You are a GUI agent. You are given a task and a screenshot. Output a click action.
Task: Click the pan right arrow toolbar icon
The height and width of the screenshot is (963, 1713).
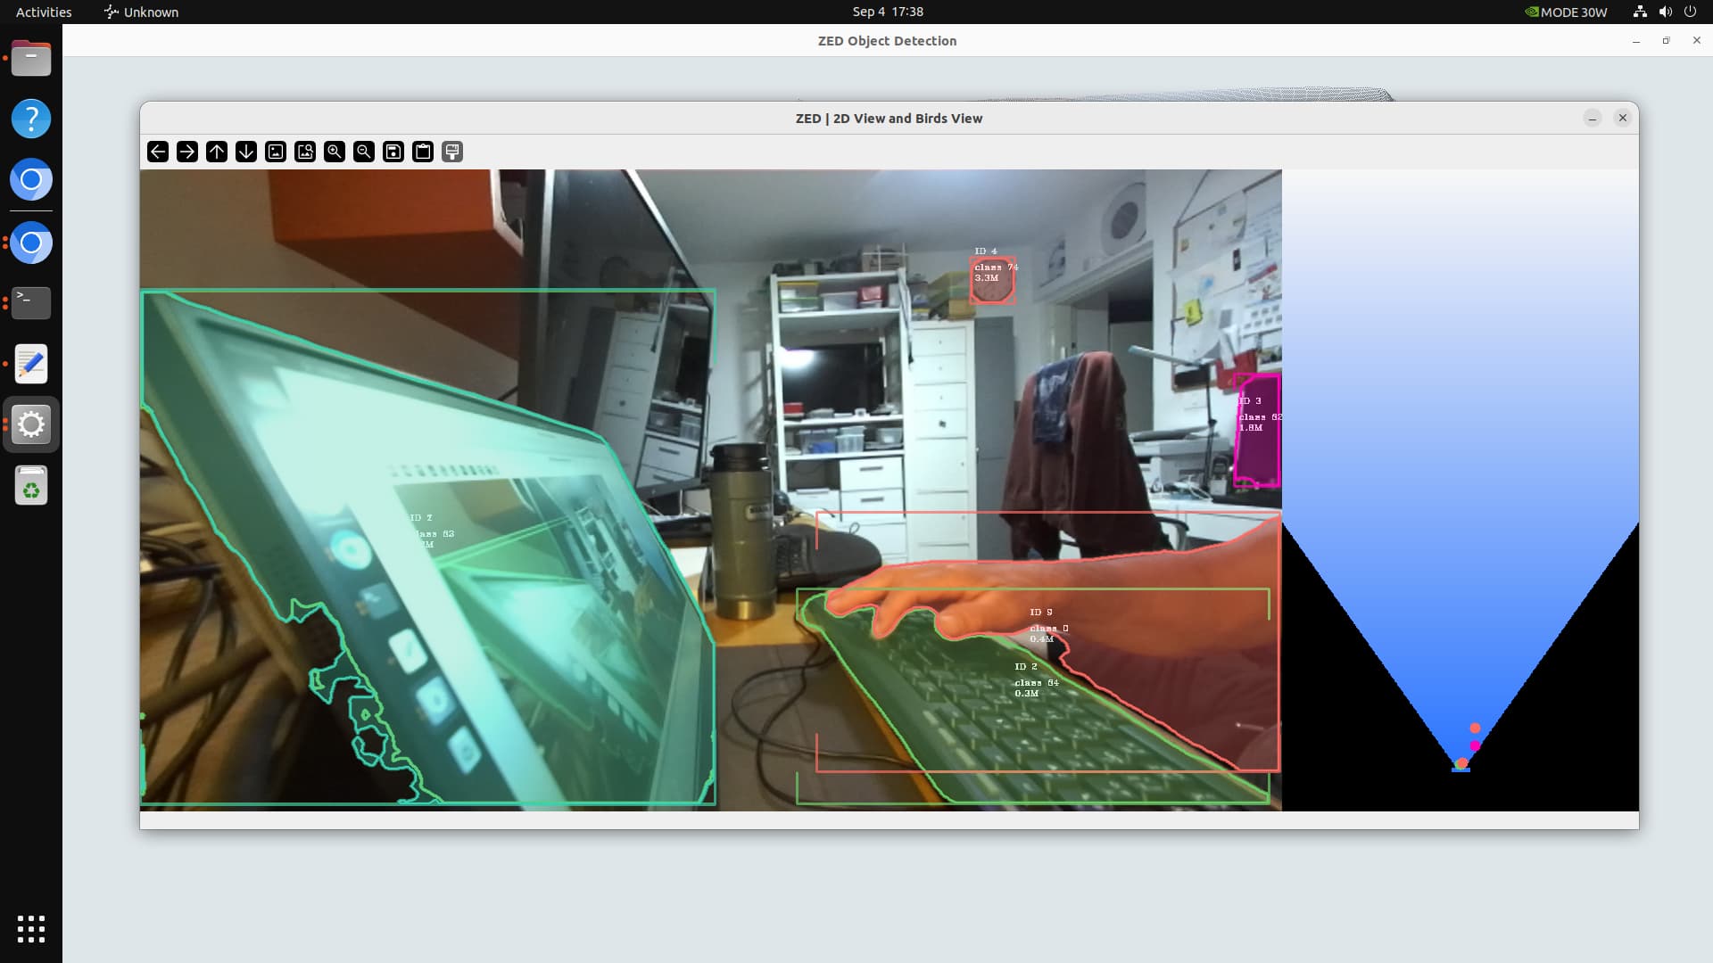[187, 152]
